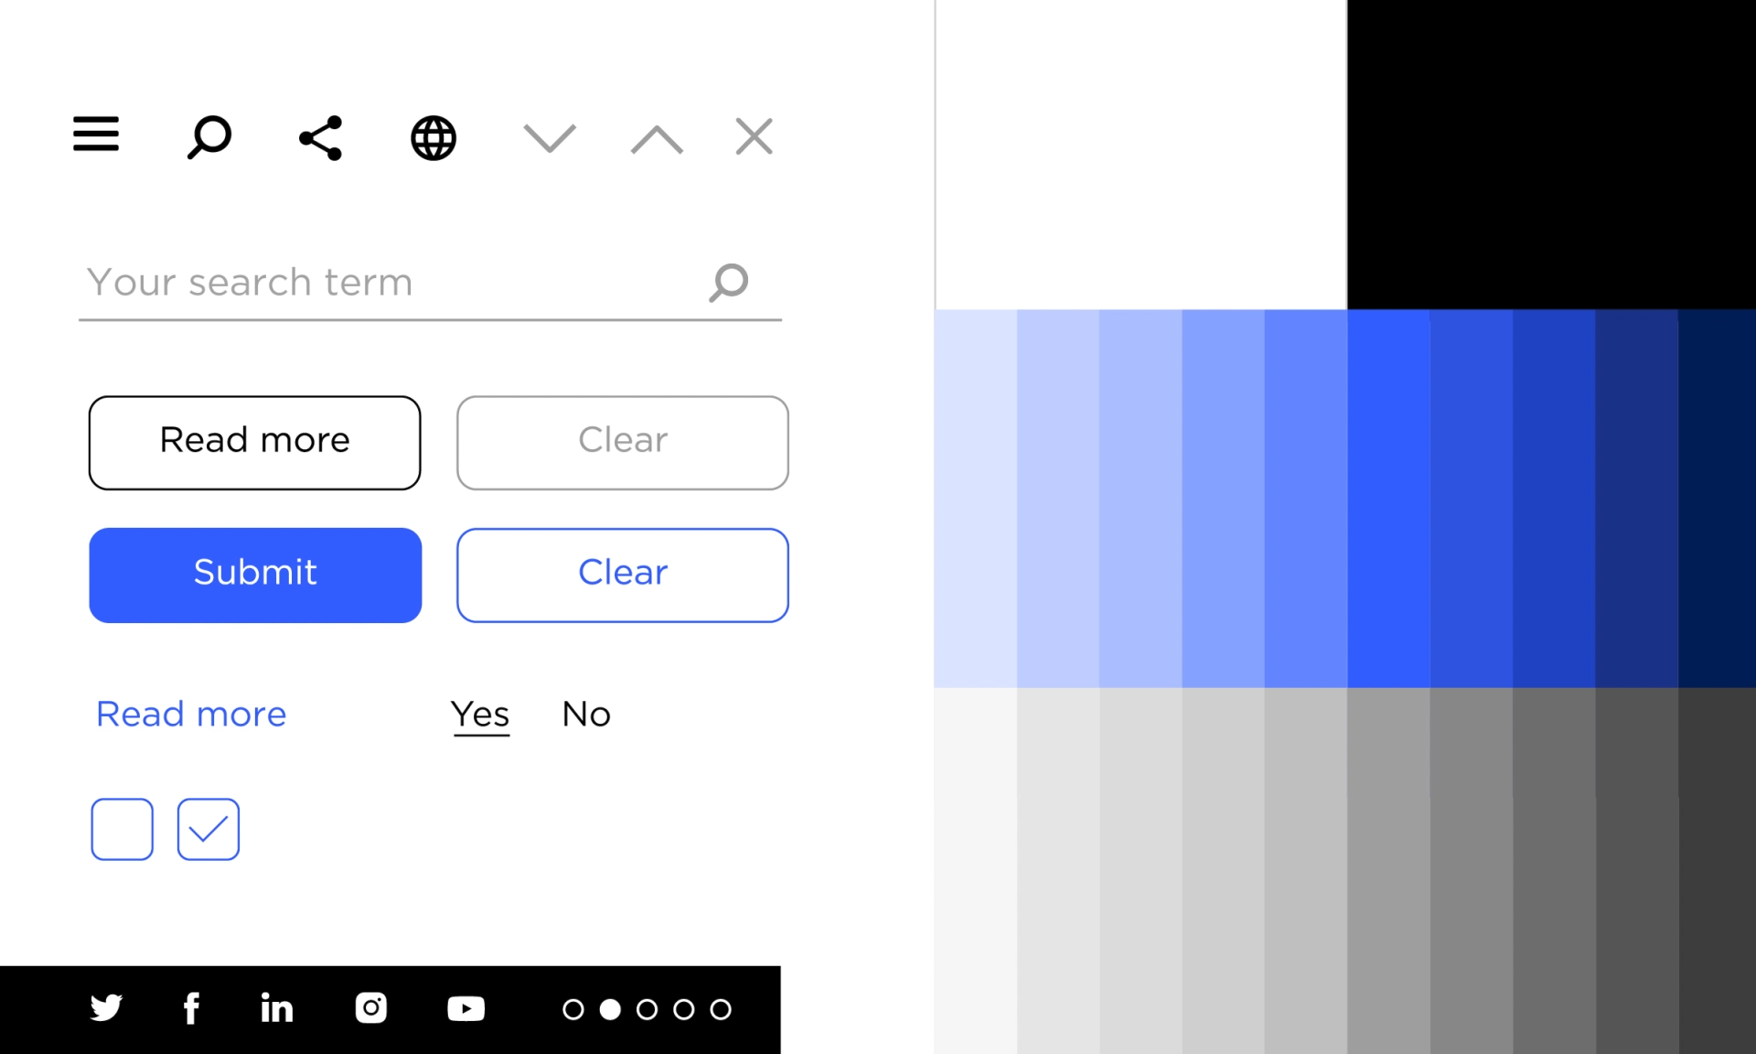Click the YouTube play icon
Viewport: 1756px width, 1054px height.
[466, 1008]
